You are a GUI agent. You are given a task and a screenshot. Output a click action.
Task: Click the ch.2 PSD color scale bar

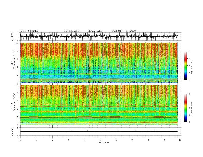[185, 108]
